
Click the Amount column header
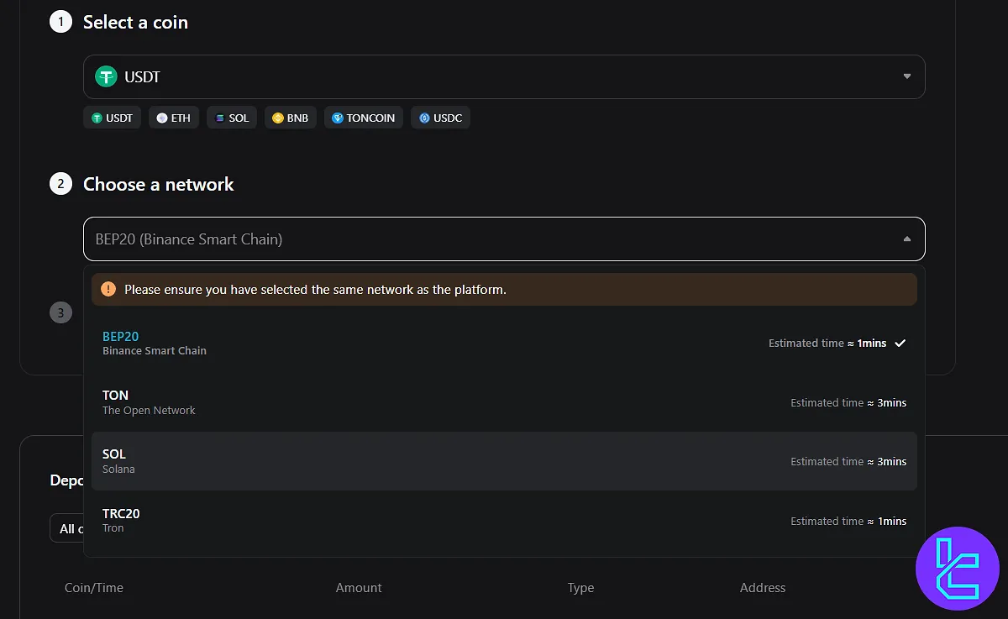click(x=359, y=588)
